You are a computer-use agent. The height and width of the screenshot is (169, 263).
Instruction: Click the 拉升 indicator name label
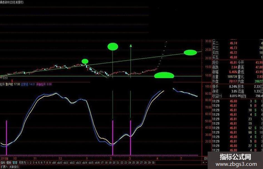pos(2,84)
